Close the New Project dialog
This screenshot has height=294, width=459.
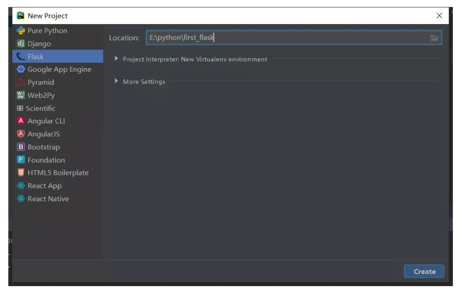pyautogui.click(x=439, y=15)
